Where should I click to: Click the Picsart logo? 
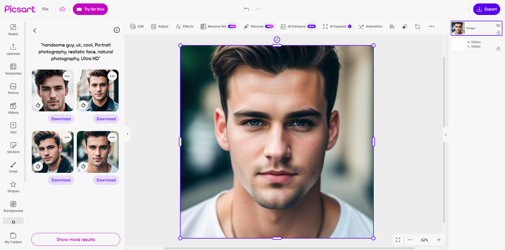tap(20, 9)
